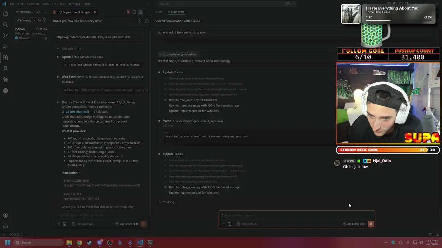Click mail_access.py chip in right input
Image resolution: width=442 pixels, height=248 pixels.
[247, 224]
